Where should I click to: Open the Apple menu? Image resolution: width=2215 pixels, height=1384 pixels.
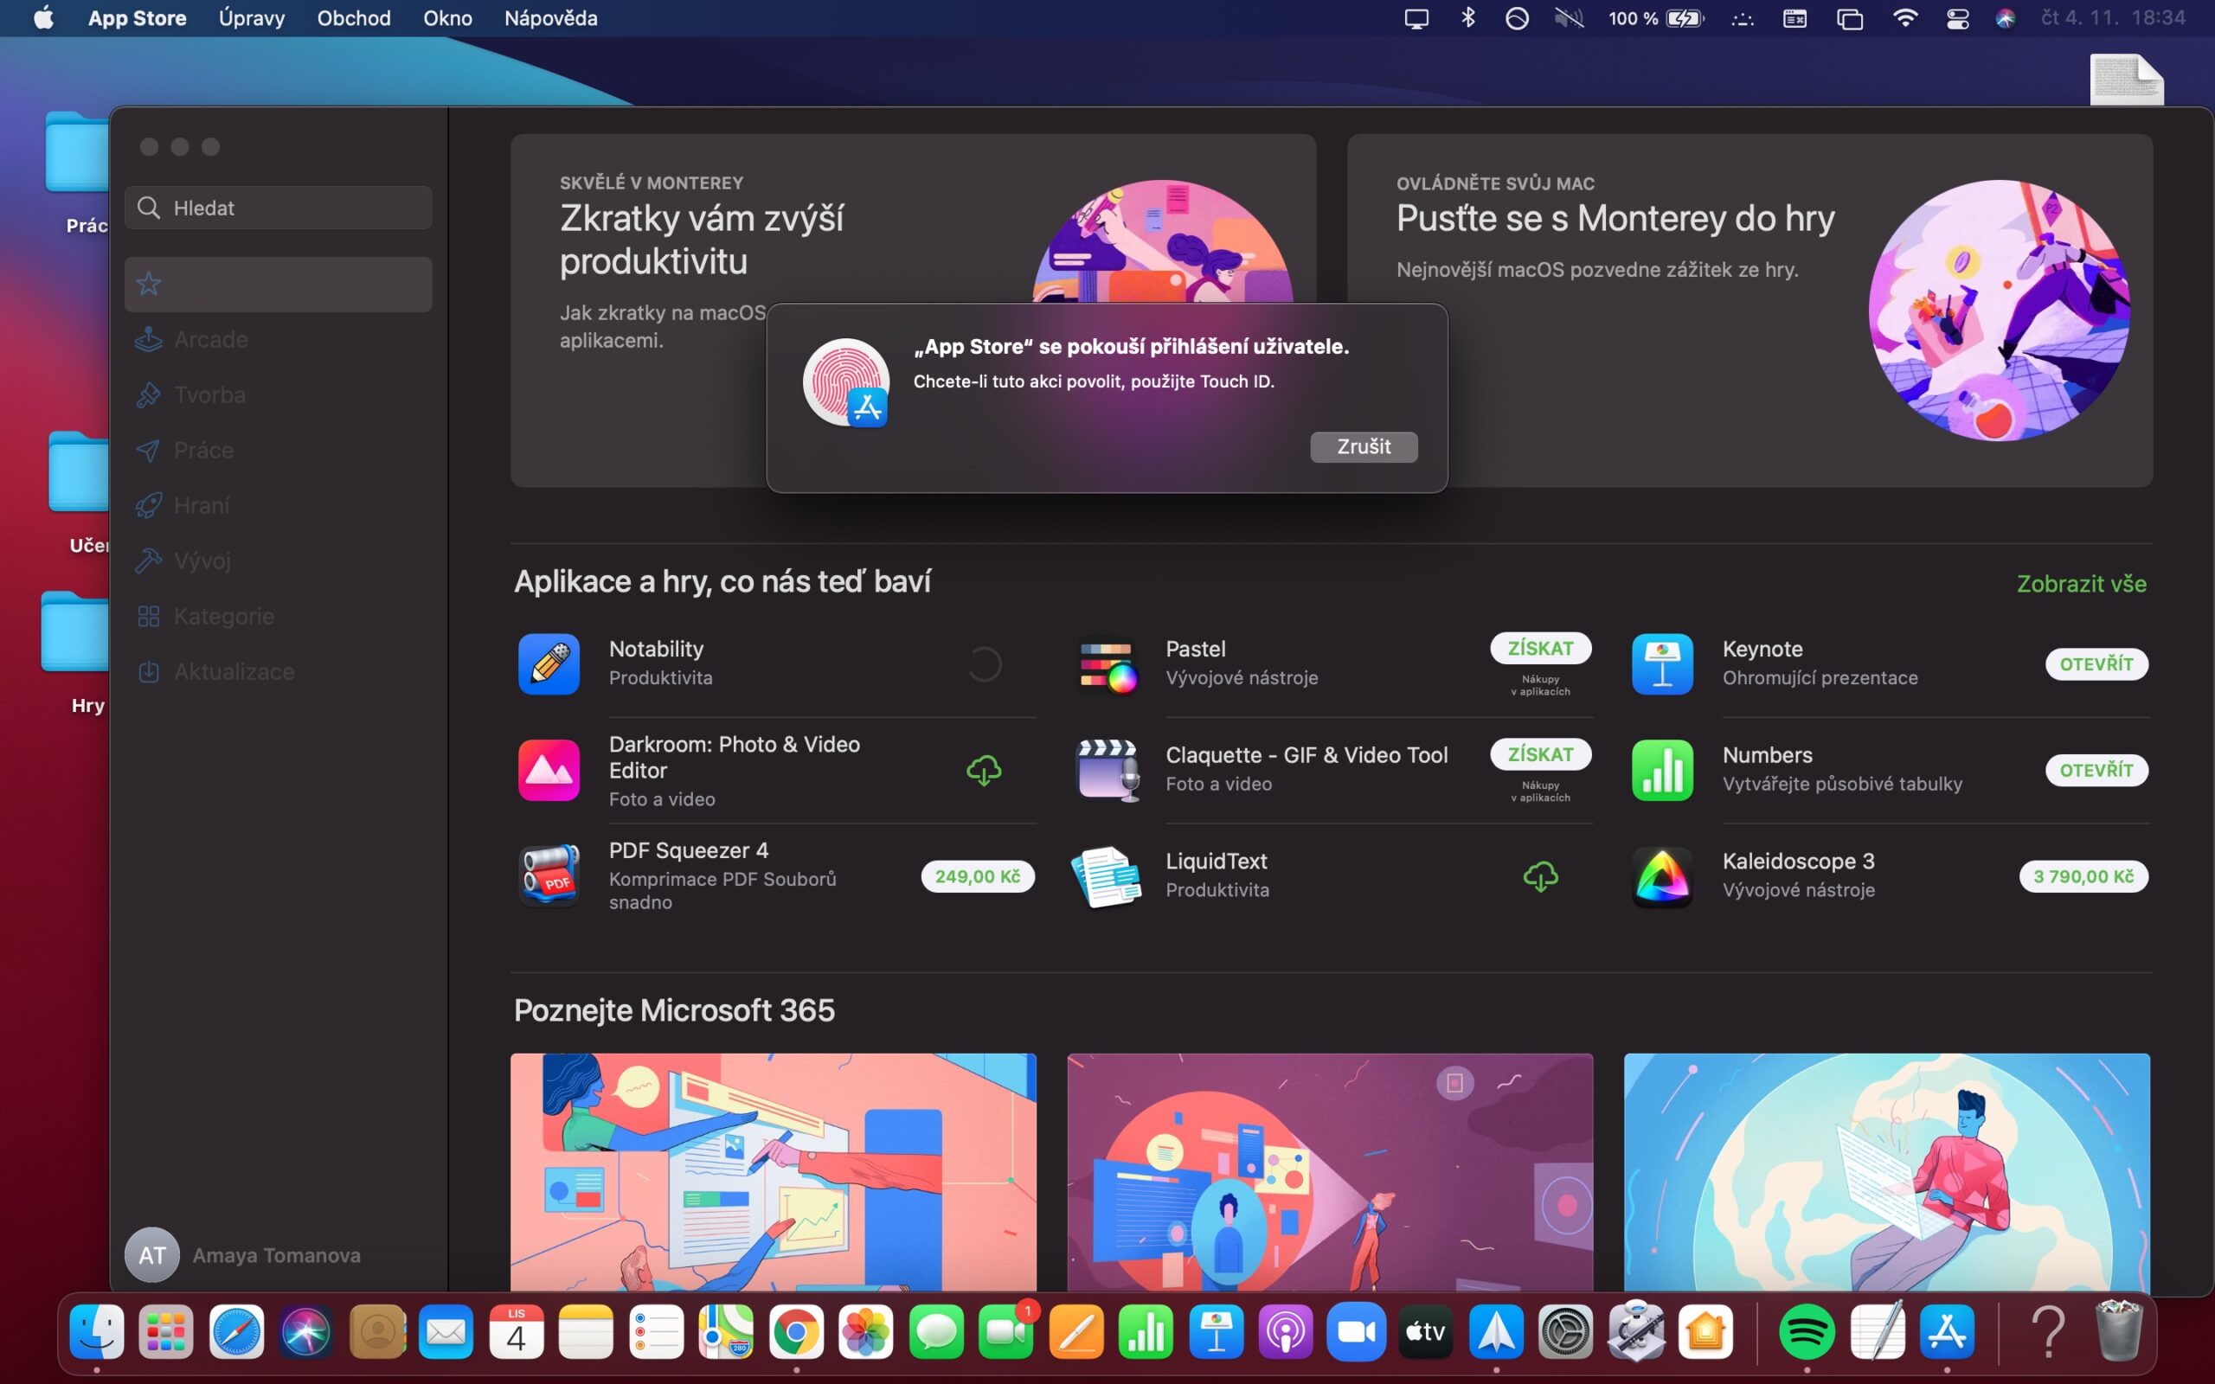point(43,18)
